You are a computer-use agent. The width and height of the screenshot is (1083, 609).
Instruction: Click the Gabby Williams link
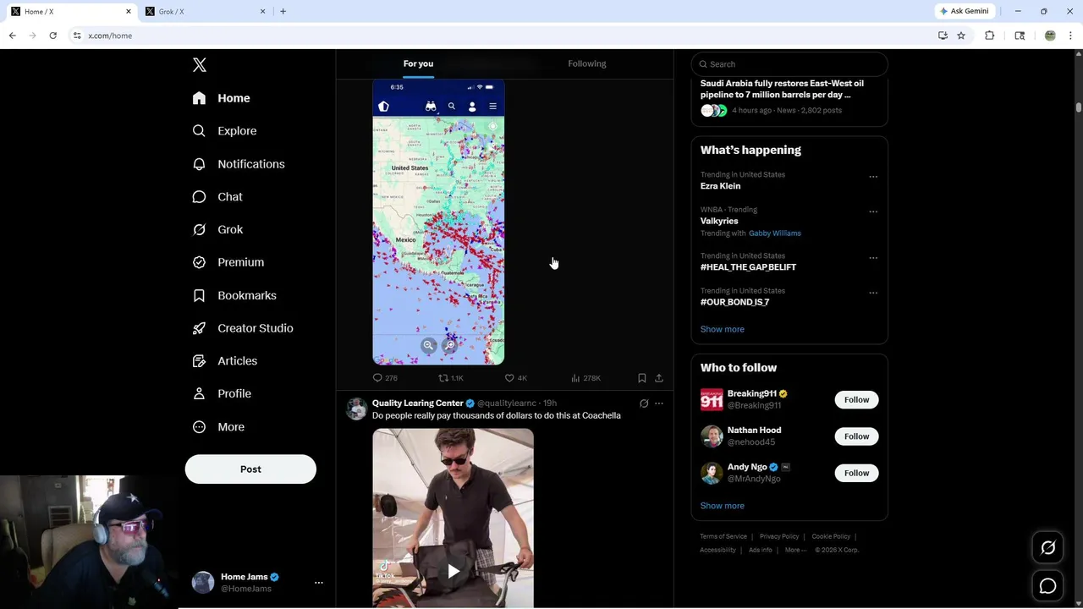pyautogui.click(x=774, y=233)
